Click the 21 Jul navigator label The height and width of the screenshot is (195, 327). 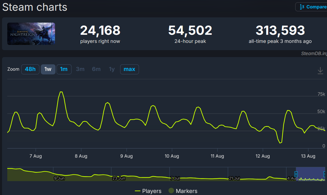coord(234,178)
